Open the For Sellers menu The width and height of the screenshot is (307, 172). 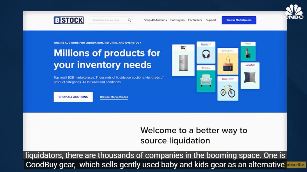195,20
